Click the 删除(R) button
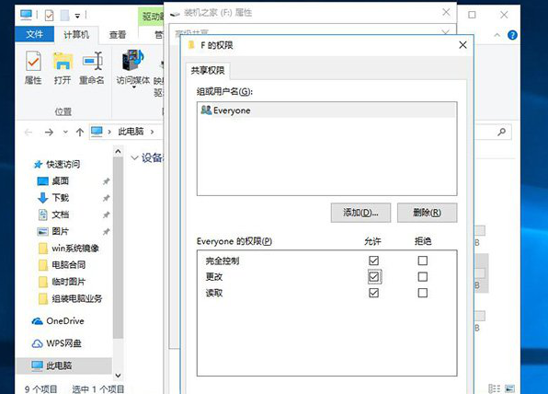This screenshot has height=394, width=548. click(427, 213)
